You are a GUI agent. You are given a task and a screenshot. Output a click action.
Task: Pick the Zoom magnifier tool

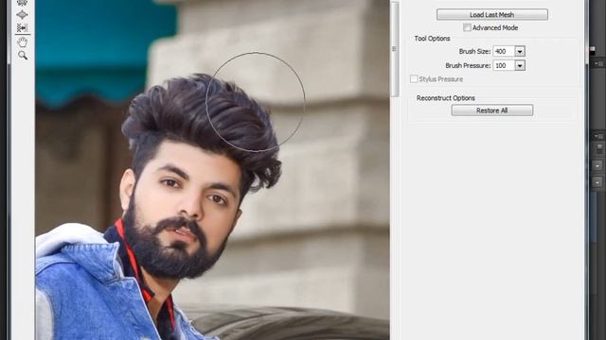(23, 55)
